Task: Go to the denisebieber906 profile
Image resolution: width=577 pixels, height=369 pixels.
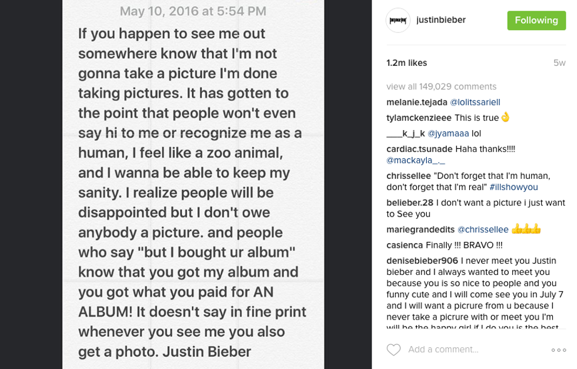Action: click(422, 260)
